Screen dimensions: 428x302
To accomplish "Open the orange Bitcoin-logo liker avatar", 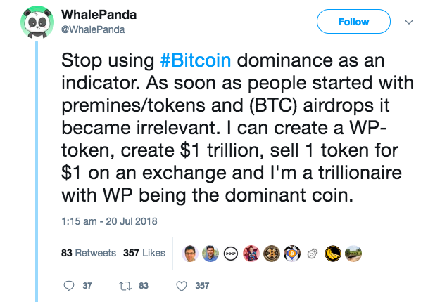I will 291,253.
